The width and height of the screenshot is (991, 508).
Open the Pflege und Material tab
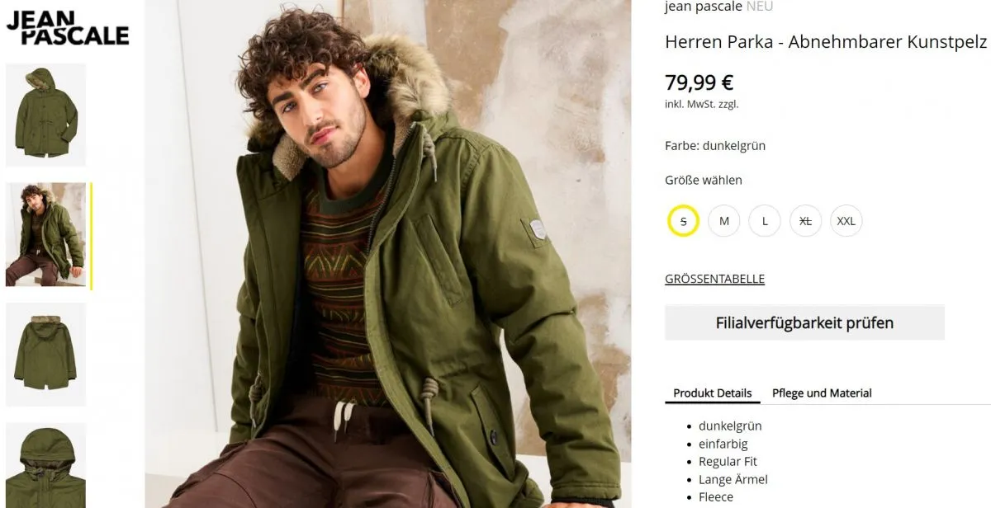[x=822, y=393]
